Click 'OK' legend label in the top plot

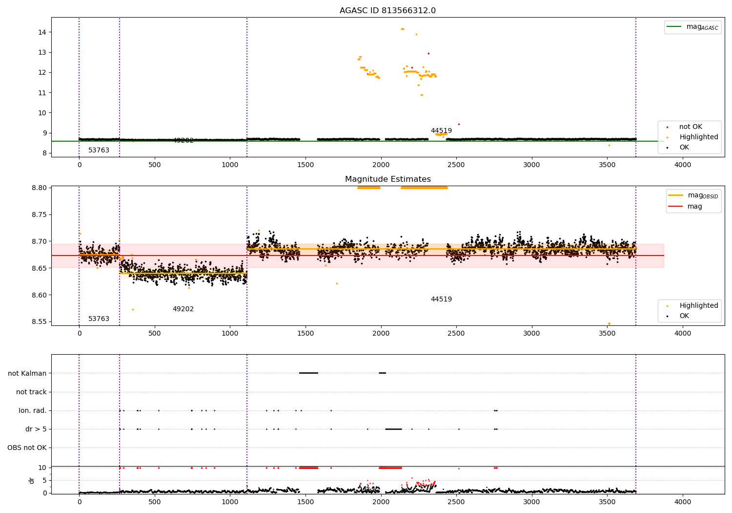[684, 148]
